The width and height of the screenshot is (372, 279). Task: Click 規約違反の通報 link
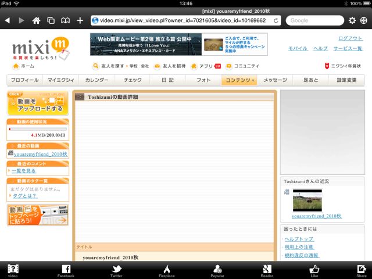click(302, 256)
